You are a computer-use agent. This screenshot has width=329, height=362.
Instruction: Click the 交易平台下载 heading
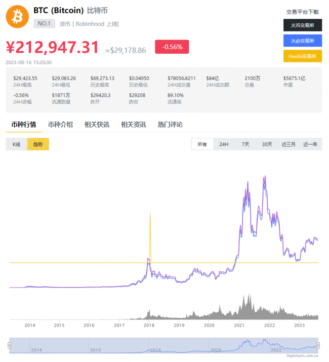(303, 12)
